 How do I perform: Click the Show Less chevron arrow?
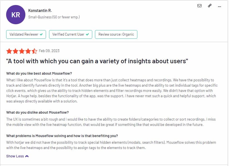pyautogui.click(x=27, y=156)
